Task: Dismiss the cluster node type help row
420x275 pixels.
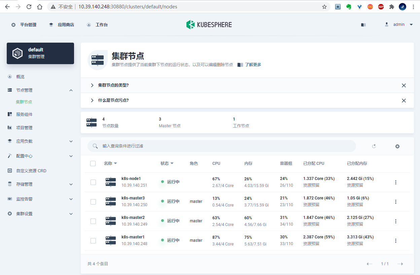Action: 404,85
